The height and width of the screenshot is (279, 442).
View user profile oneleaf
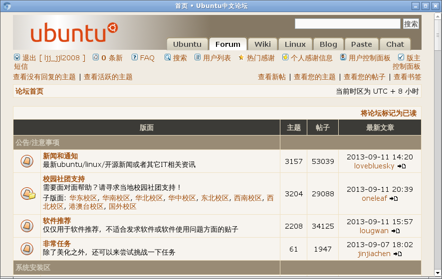coord(374,198)
